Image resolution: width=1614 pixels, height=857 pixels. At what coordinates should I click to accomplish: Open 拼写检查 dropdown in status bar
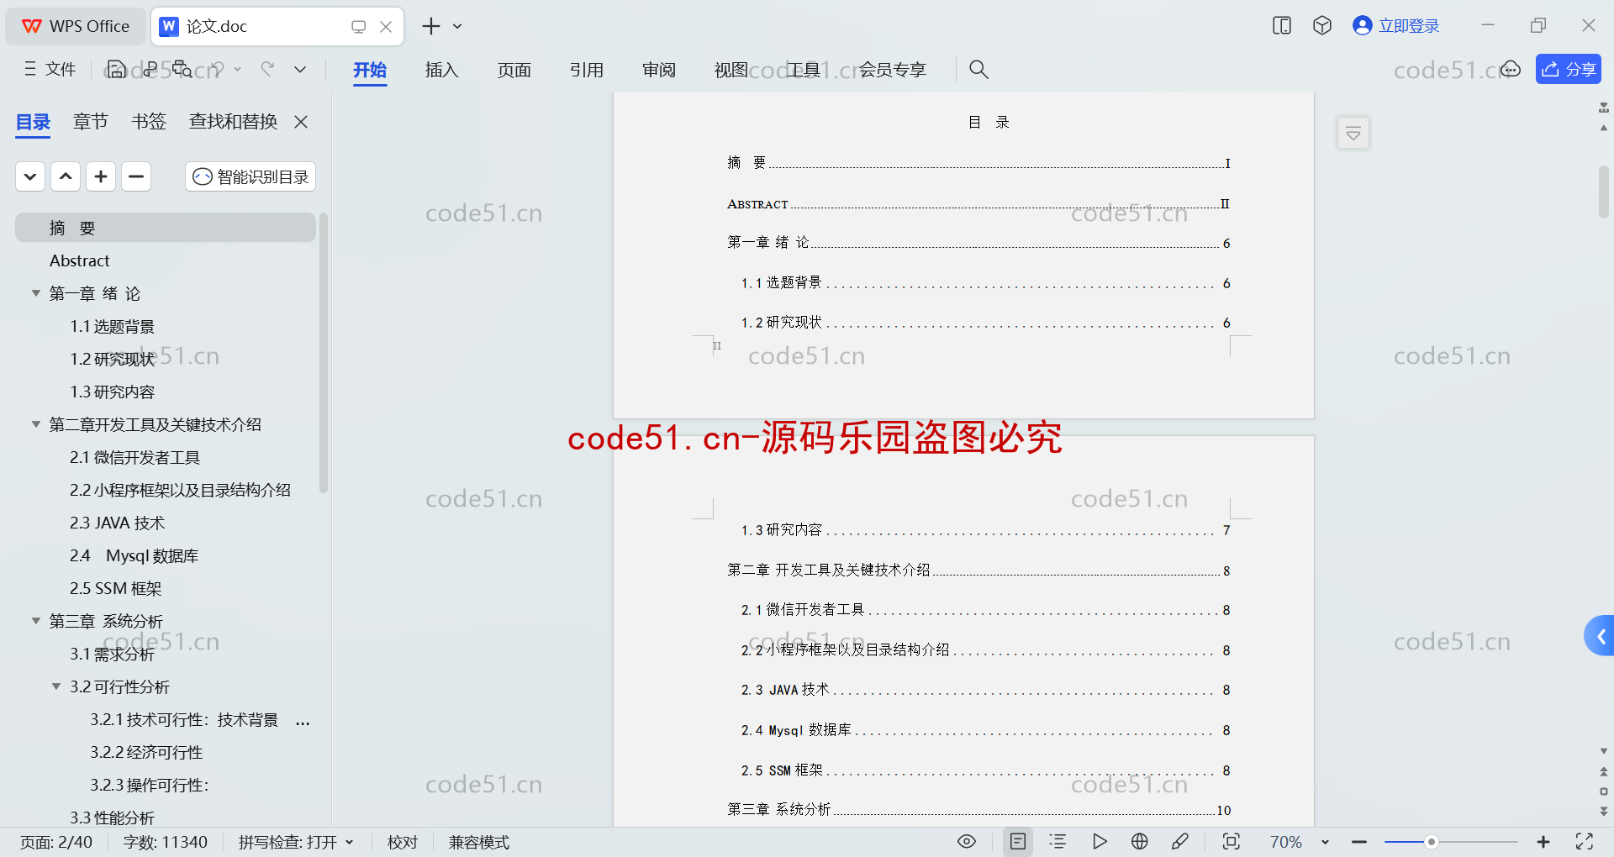click(296, 842)
